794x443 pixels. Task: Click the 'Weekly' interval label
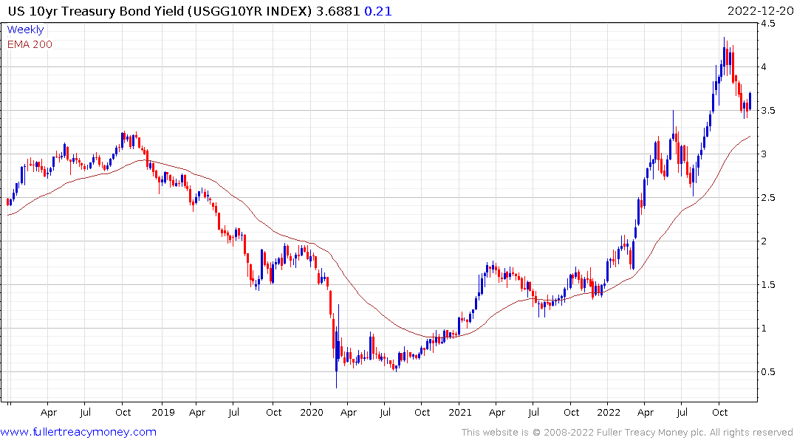click(x=25, y=30)
